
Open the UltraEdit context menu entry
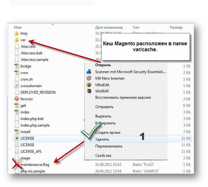click(x=102, y=85)
